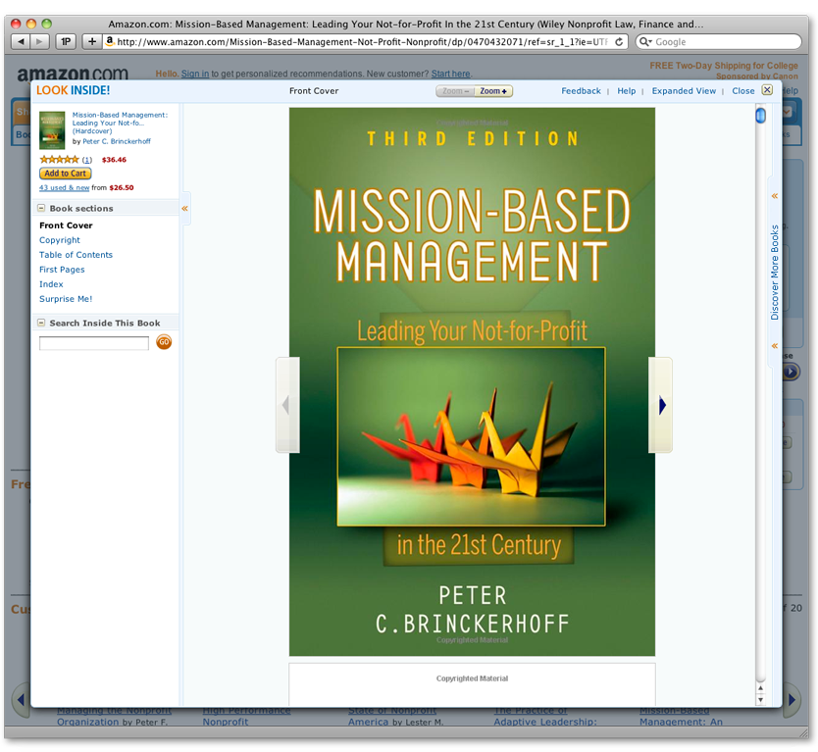The height and width of the screenshot is (752, 818).
Task: Click the LOOK INSIDE! heading
Action: click(73, 90)
